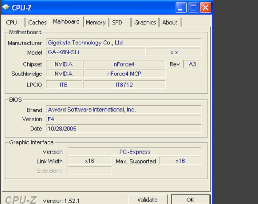Select the F4 BIOS version field
258x204 pixels.
(124, 119)
